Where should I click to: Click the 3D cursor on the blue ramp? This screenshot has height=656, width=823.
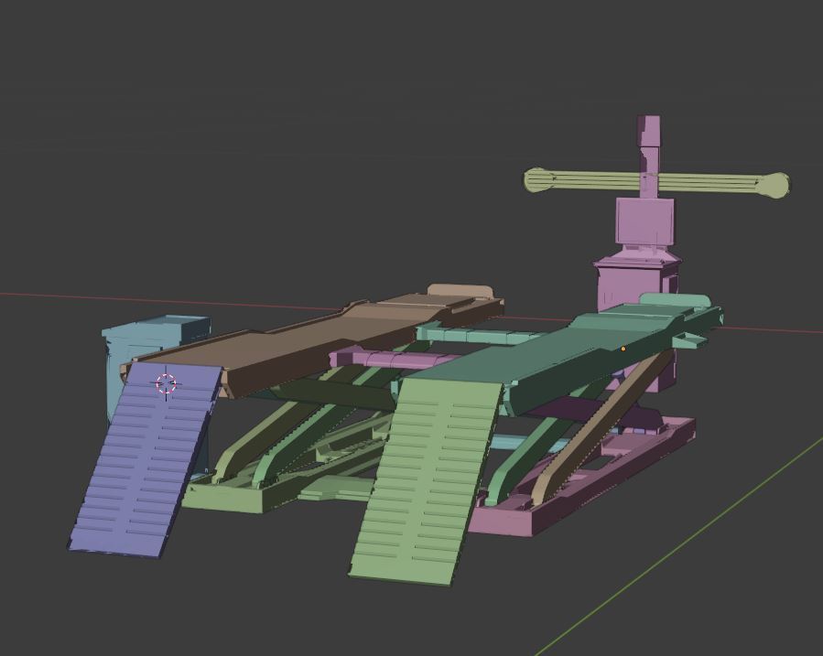click(x=168, y=383)
